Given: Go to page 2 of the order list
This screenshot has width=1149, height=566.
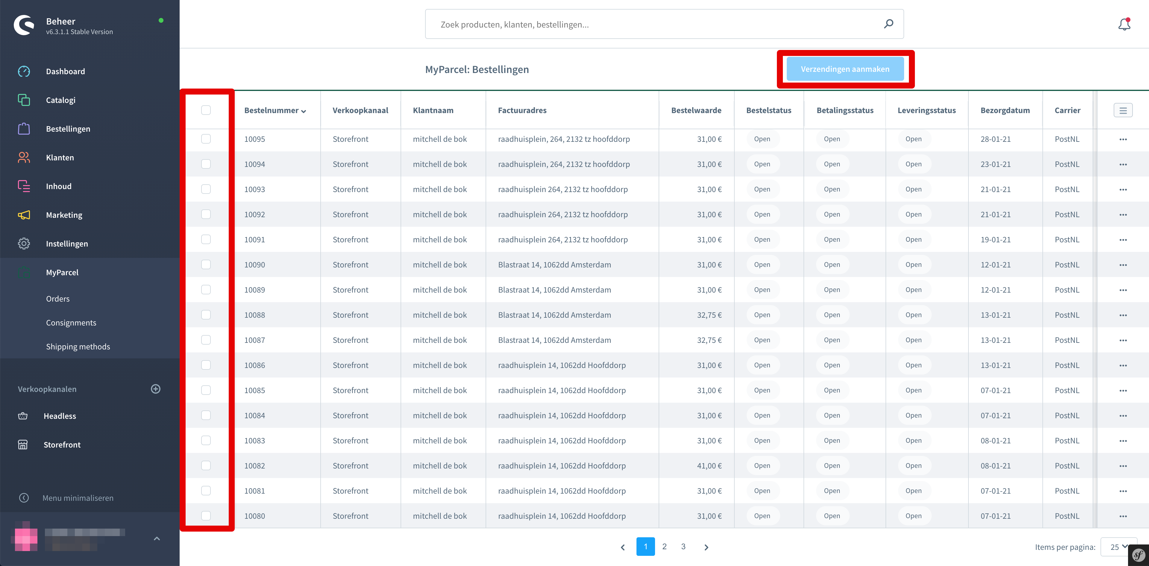Looking at the screenshot, I should click(664, 546).
